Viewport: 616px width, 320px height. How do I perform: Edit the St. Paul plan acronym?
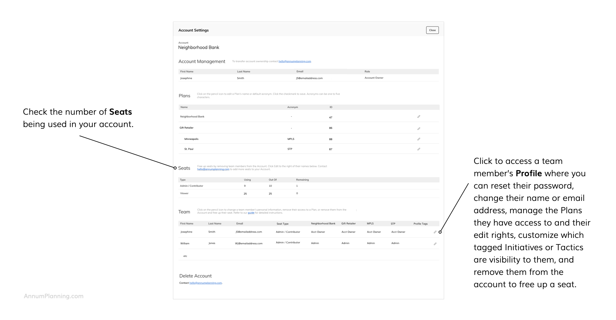click(419, 149)
